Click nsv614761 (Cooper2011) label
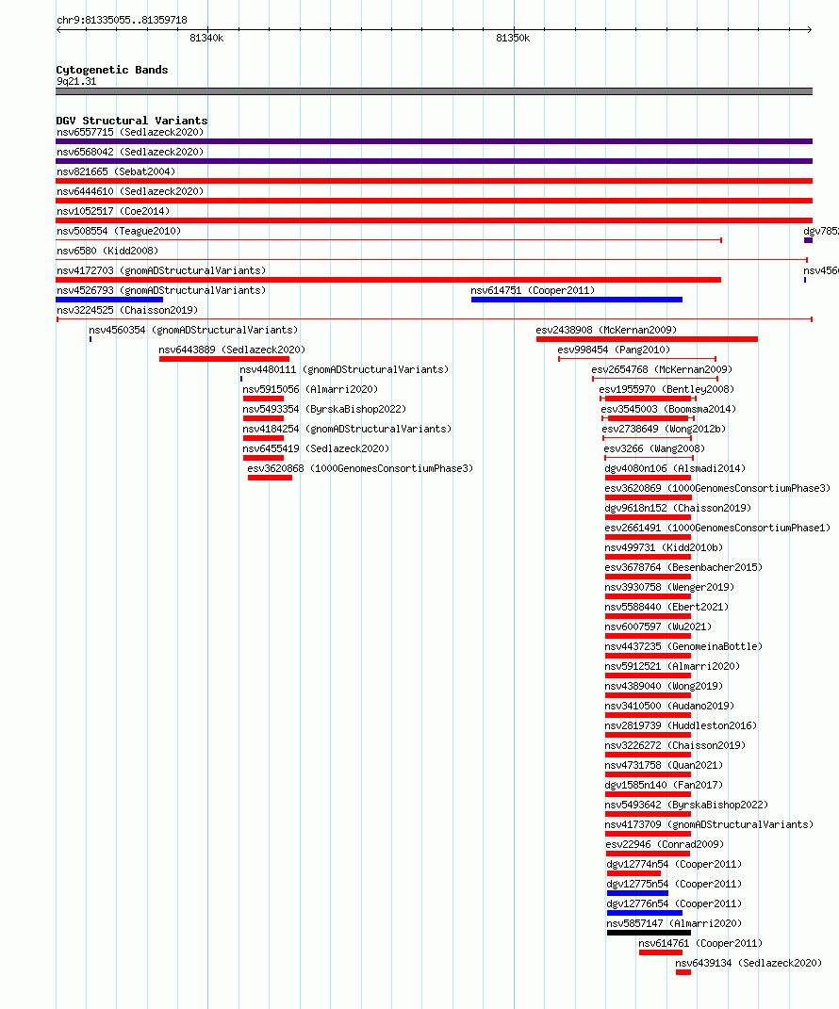Image resolution: width=839 pixels, height=1009 pixels. pyautogui.click(x=700, y=943)
